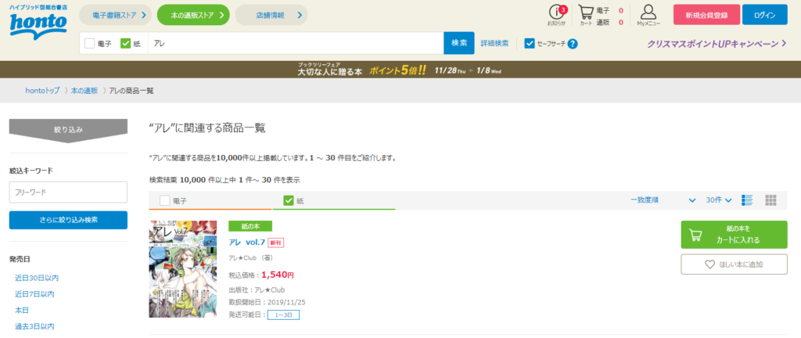Click the フリーワード filter keyword field
Viewport: 801px width, 338px height.
67,192
